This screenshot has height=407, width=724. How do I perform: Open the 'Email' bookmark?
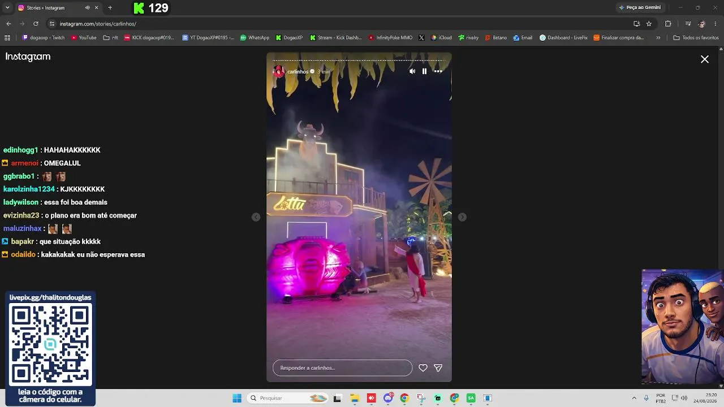coord(523,38)
